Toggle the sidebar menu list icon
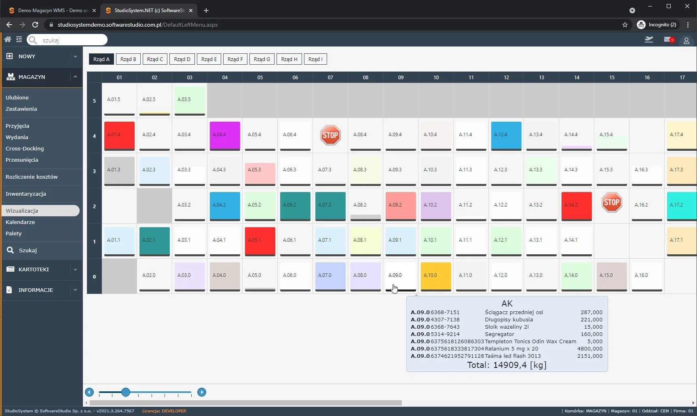The height and width of the screenshot is (416, 697). click(19, 40)
